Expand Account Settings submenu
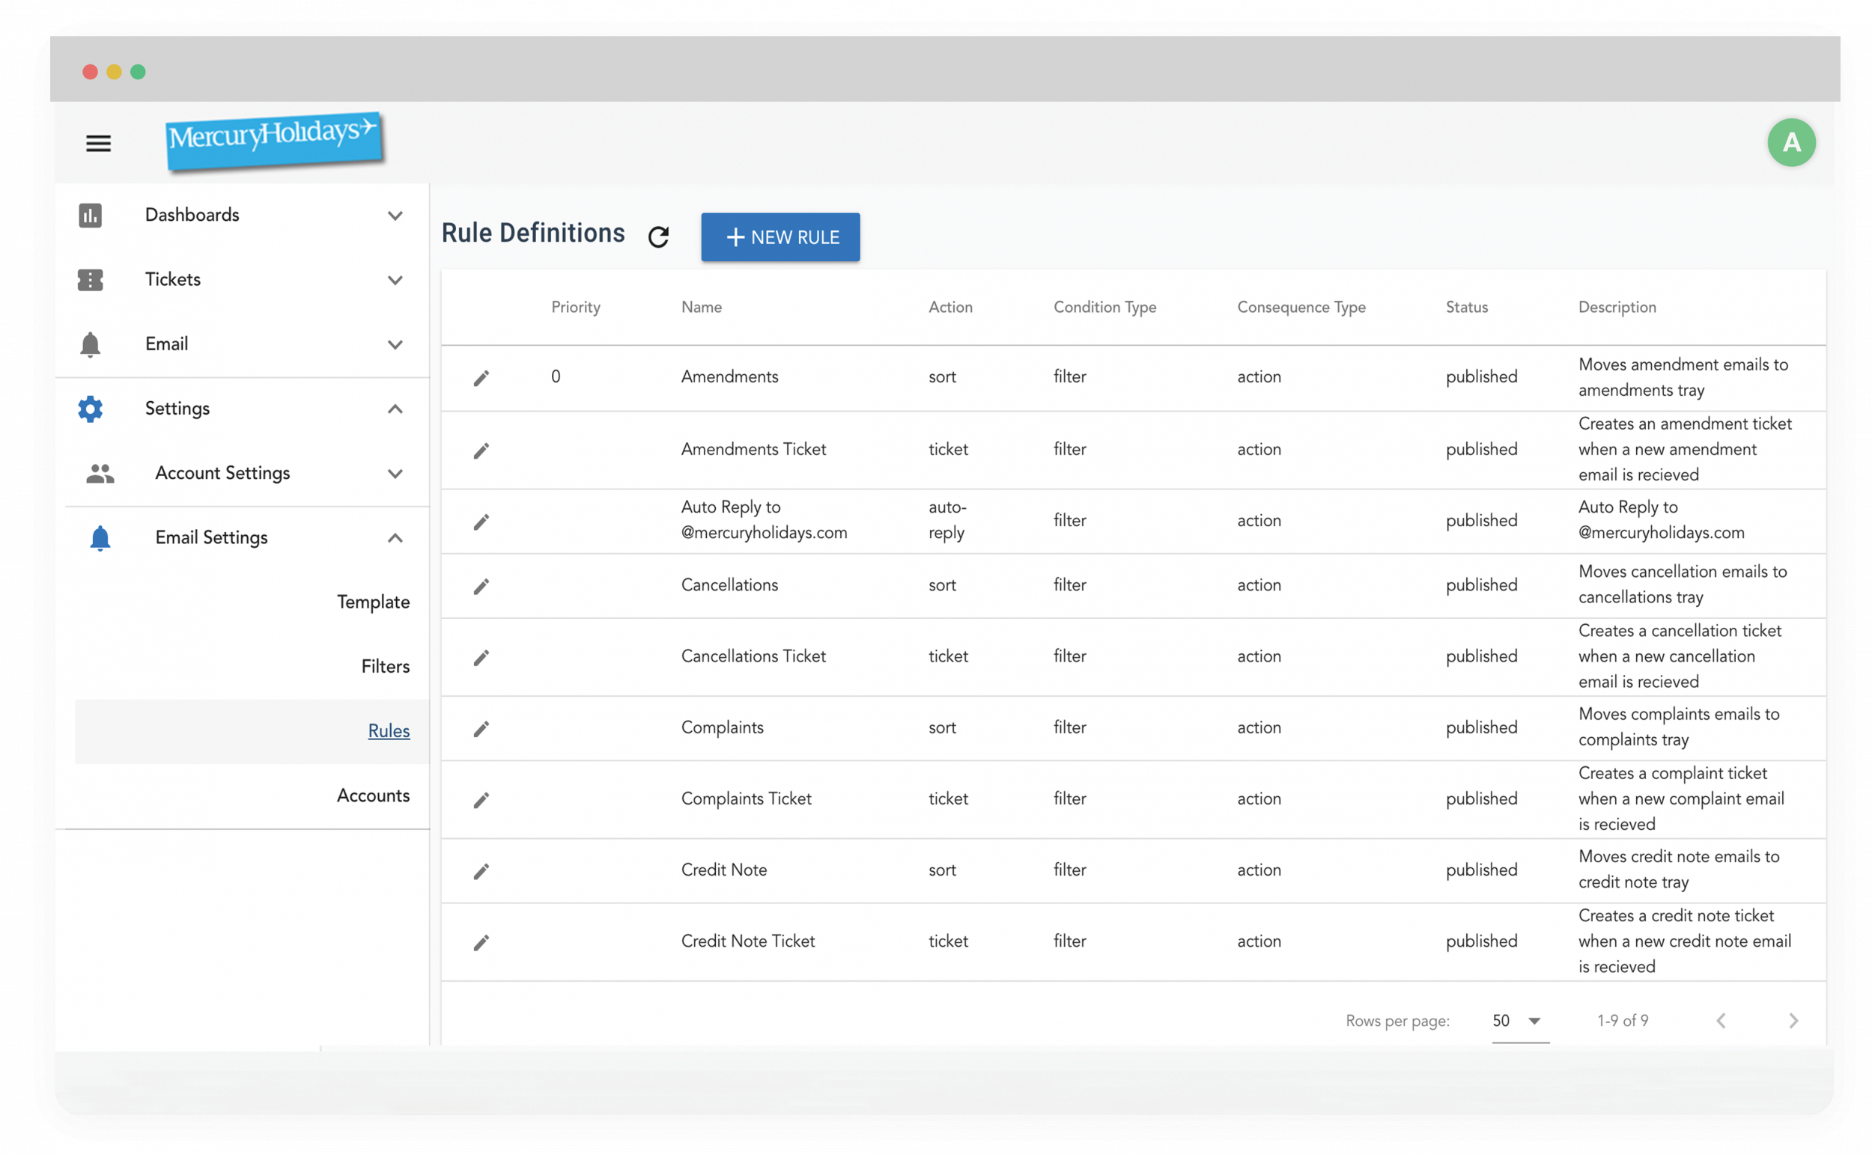 395,474
